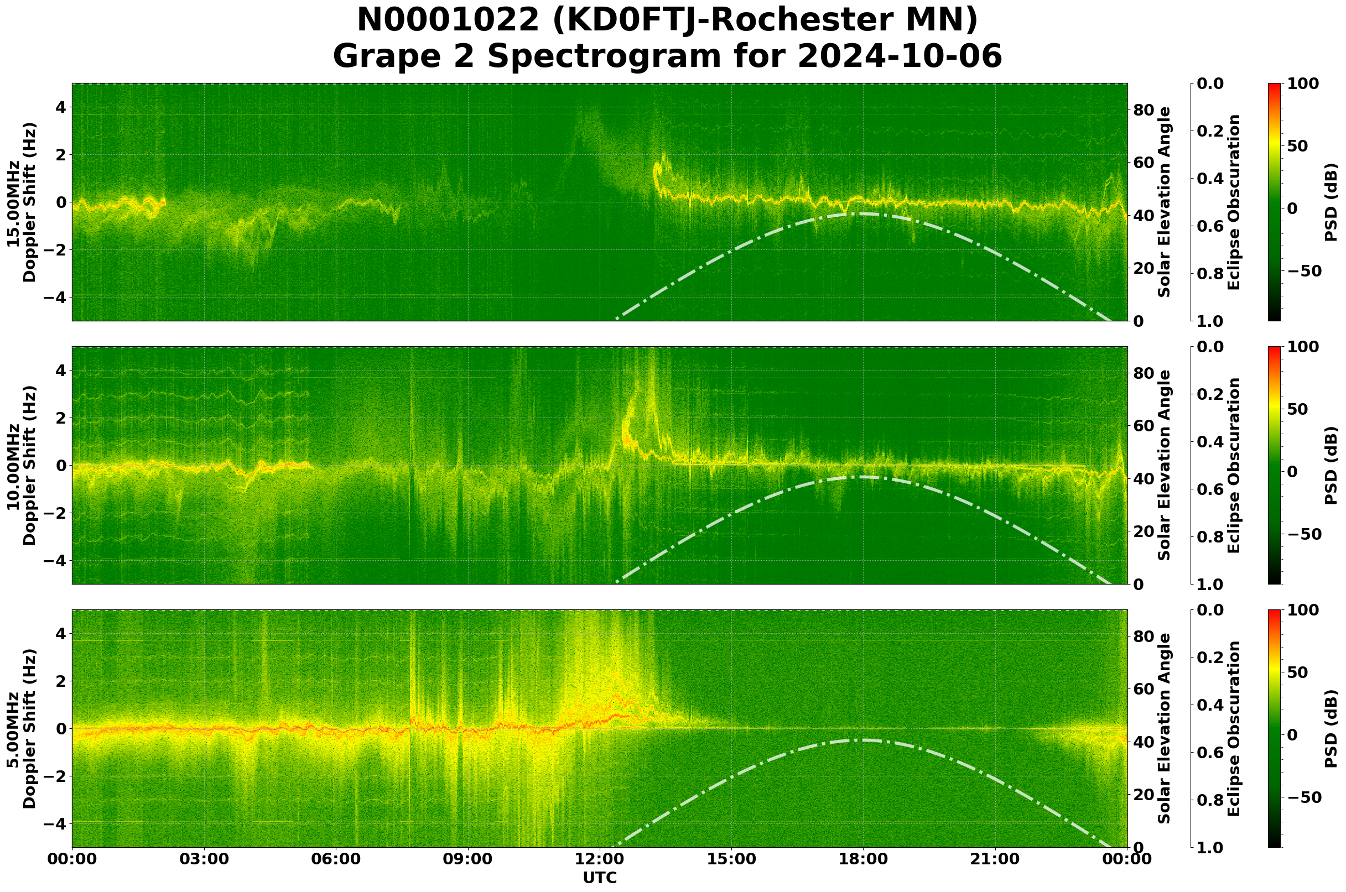Click the top Eclipse Obscuration axis label

coord(1233,202)
